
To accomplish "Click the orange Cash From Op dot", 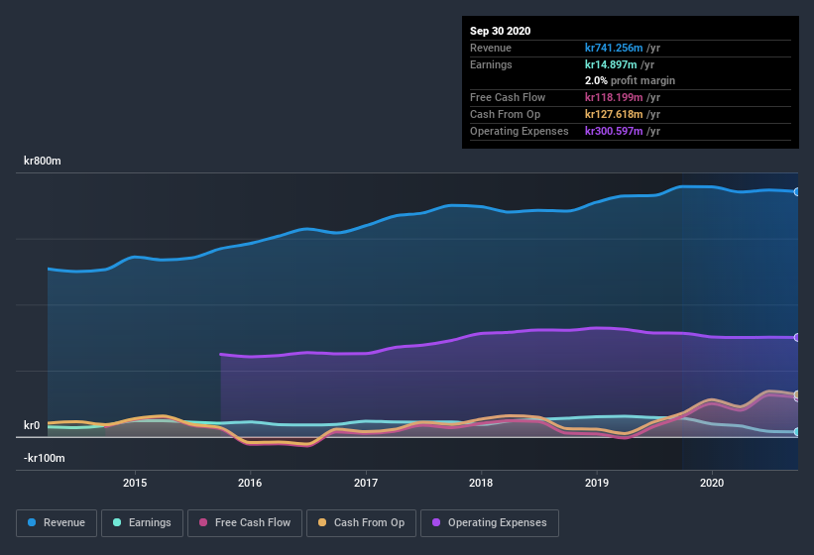I will point(321,522).
